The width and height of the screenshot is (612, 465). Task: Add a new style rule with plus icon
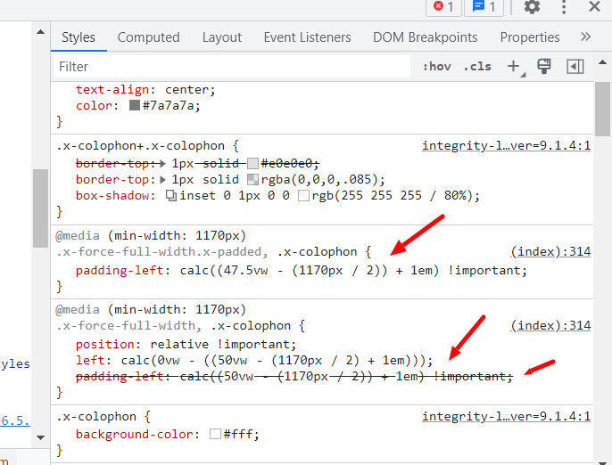click(513, 67)
